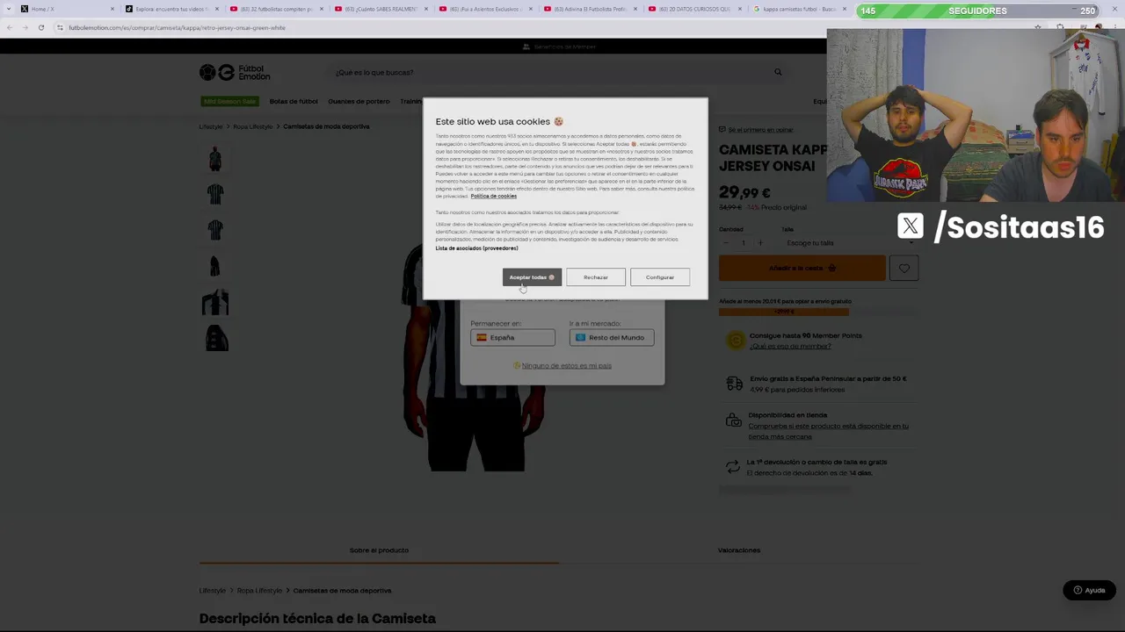Switch to kappa camisetas futbol Google tab
The width and height of the screenshot is (1125, 632).
799,9
